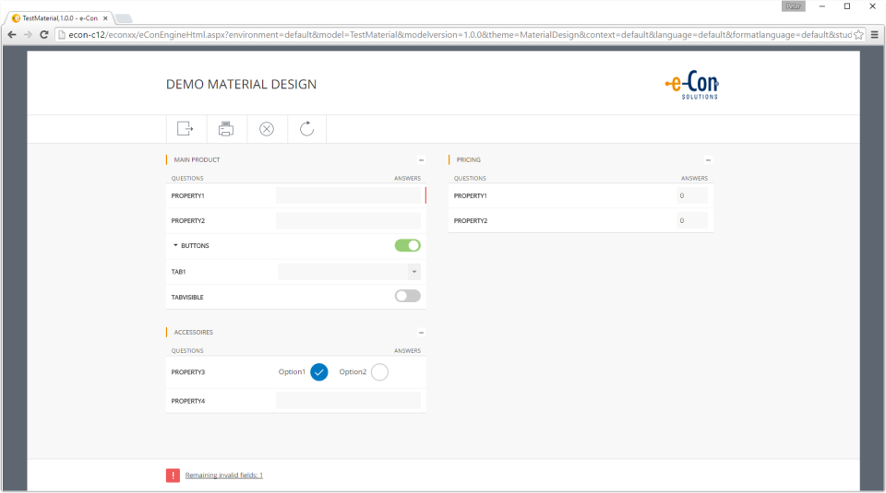886x493 pixels.
Task: Open a new browser tab
Action: point(124,18)
